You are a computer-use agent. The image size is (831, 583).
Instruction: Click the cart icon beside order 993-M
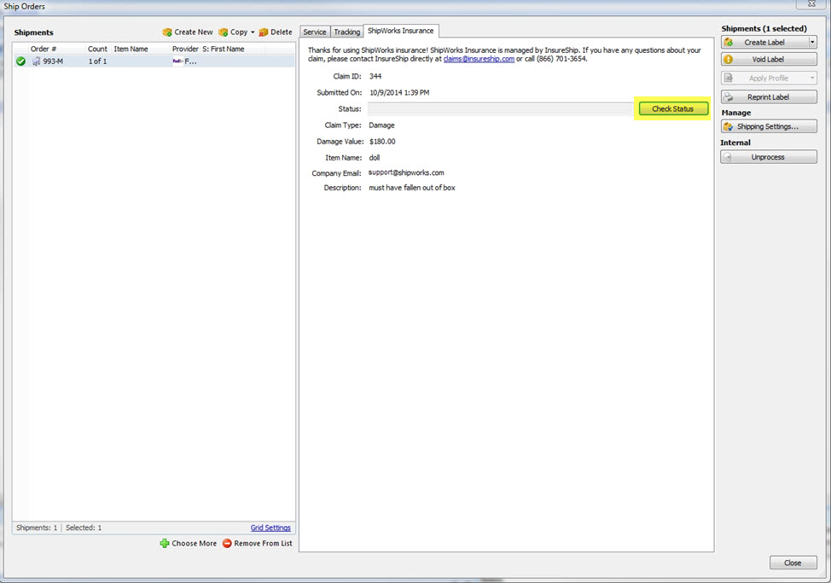click(36, 61)
